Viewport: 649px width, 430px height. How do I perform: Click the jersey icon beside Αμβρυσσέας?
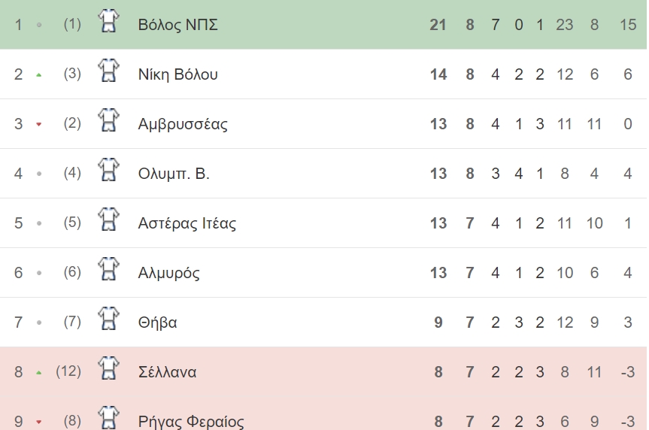108,120
